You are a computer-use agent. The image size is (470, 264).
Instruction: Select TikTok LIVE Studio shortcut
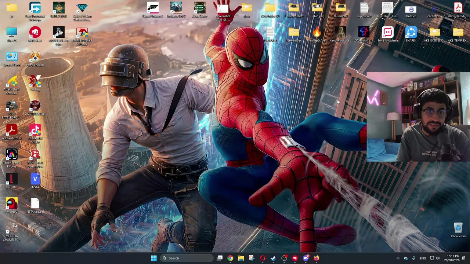pos(35,134)
